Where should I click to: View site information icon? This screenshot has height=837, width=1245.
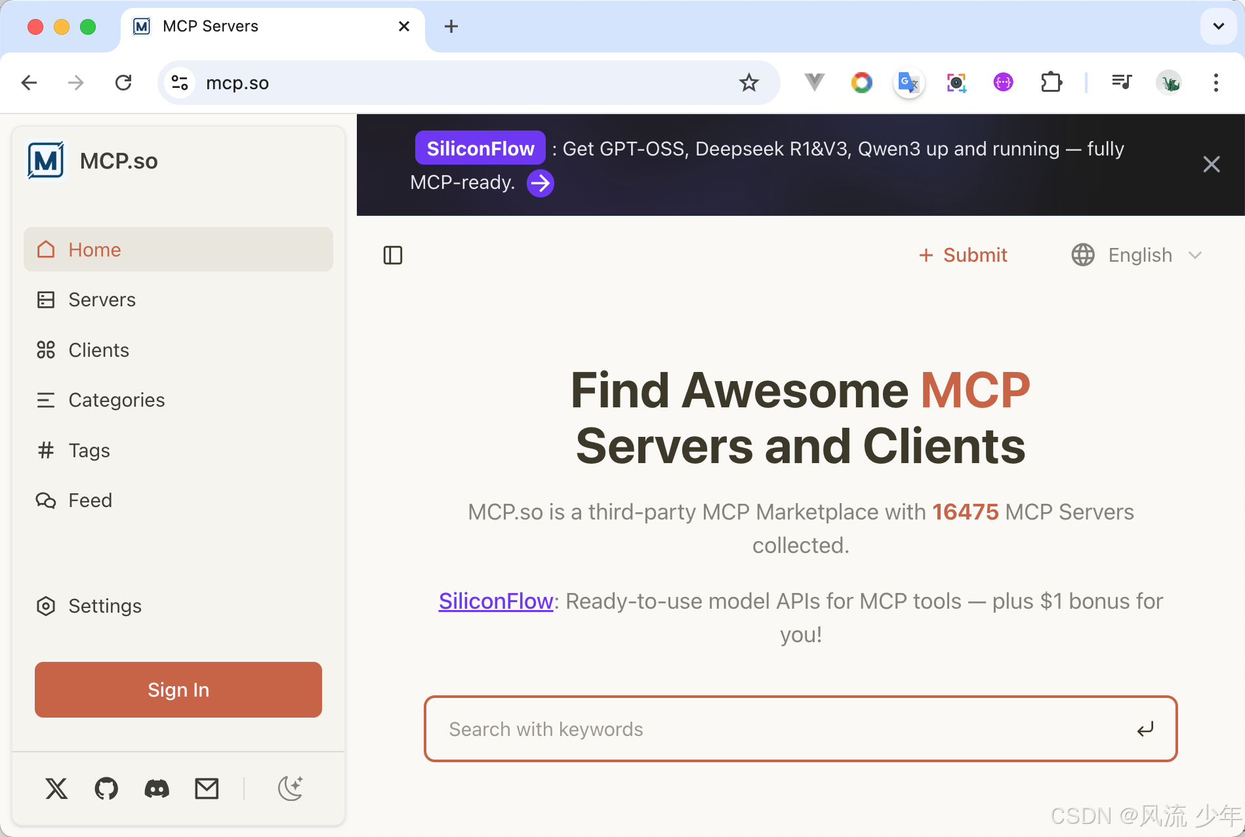(x=180, y=83)
